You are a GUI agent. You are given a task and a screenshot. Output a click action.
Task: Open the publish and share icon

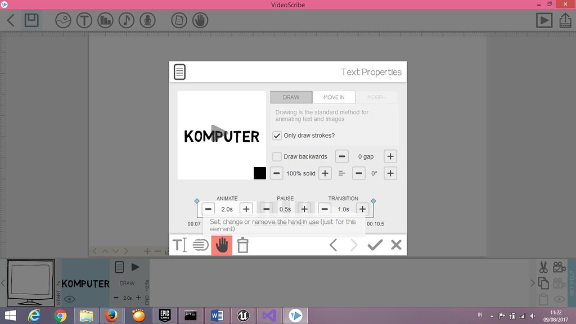point(565,20)
